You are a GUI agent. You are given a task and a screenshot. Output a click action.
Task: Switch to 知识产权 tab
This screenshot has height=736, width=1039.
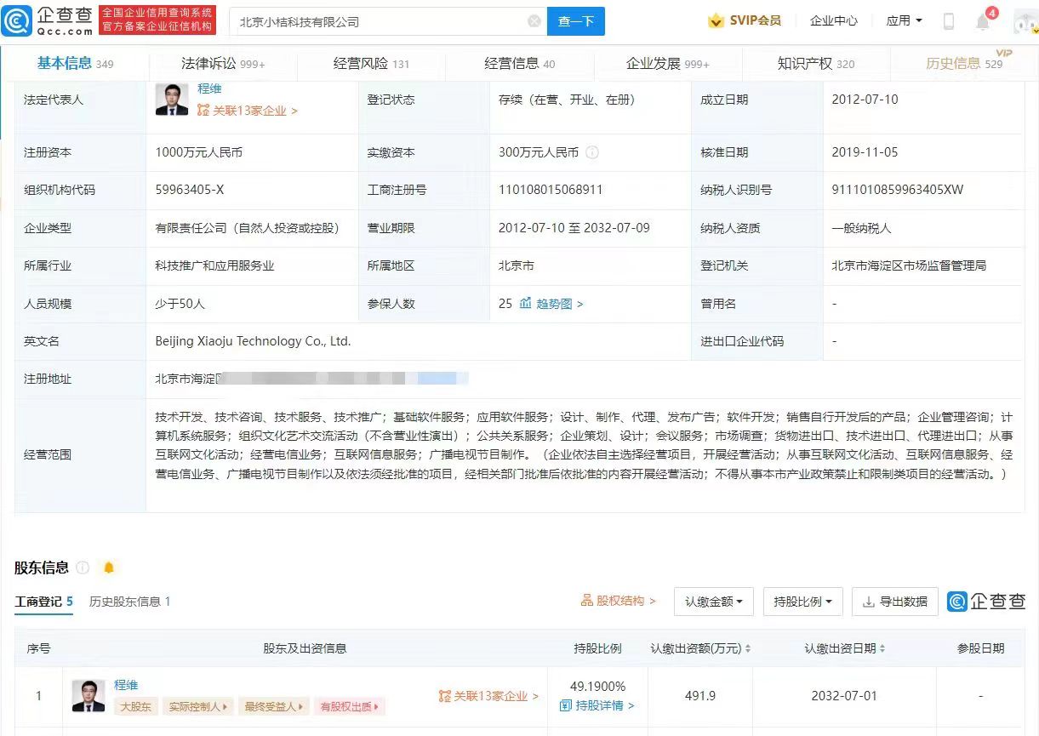(x=816, y=64)
